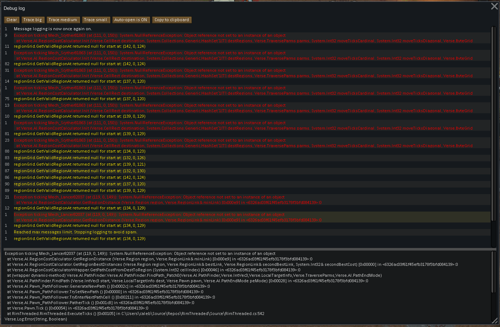Enable Trace small logging mode

tap(96, 20)
